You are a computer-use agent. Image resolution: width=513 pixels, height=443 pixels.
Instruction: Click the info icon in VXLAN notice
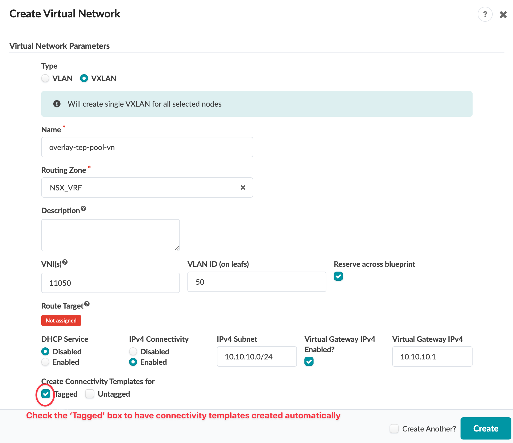(x=57, y=104)
